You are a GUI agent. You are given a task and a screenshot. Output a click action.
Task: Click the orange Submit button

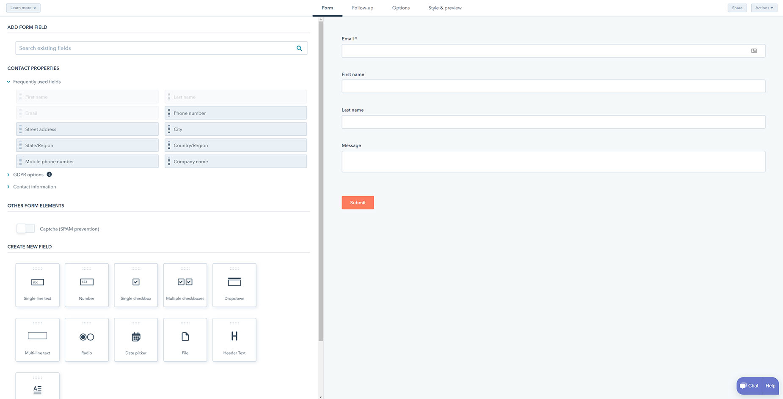click(358, 202)
